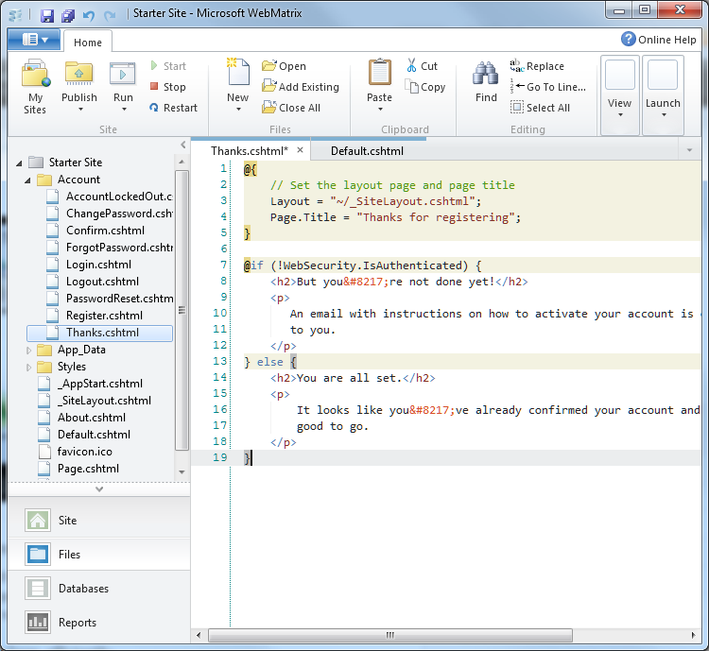Screen dimensions: 709x651
Task: Click the editor horizontal scrollbar thumb
Action: click(389, 635)
